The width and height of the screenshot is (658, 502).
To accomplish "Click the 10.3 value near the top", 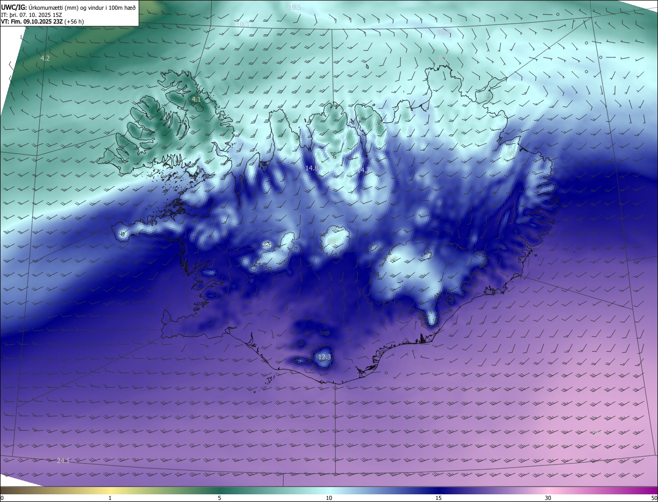I will click(x=242, y=24).
